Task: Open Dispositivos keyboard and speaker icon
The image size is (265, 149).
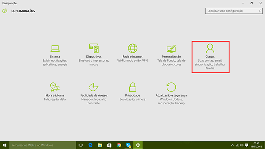Action: 94,48
